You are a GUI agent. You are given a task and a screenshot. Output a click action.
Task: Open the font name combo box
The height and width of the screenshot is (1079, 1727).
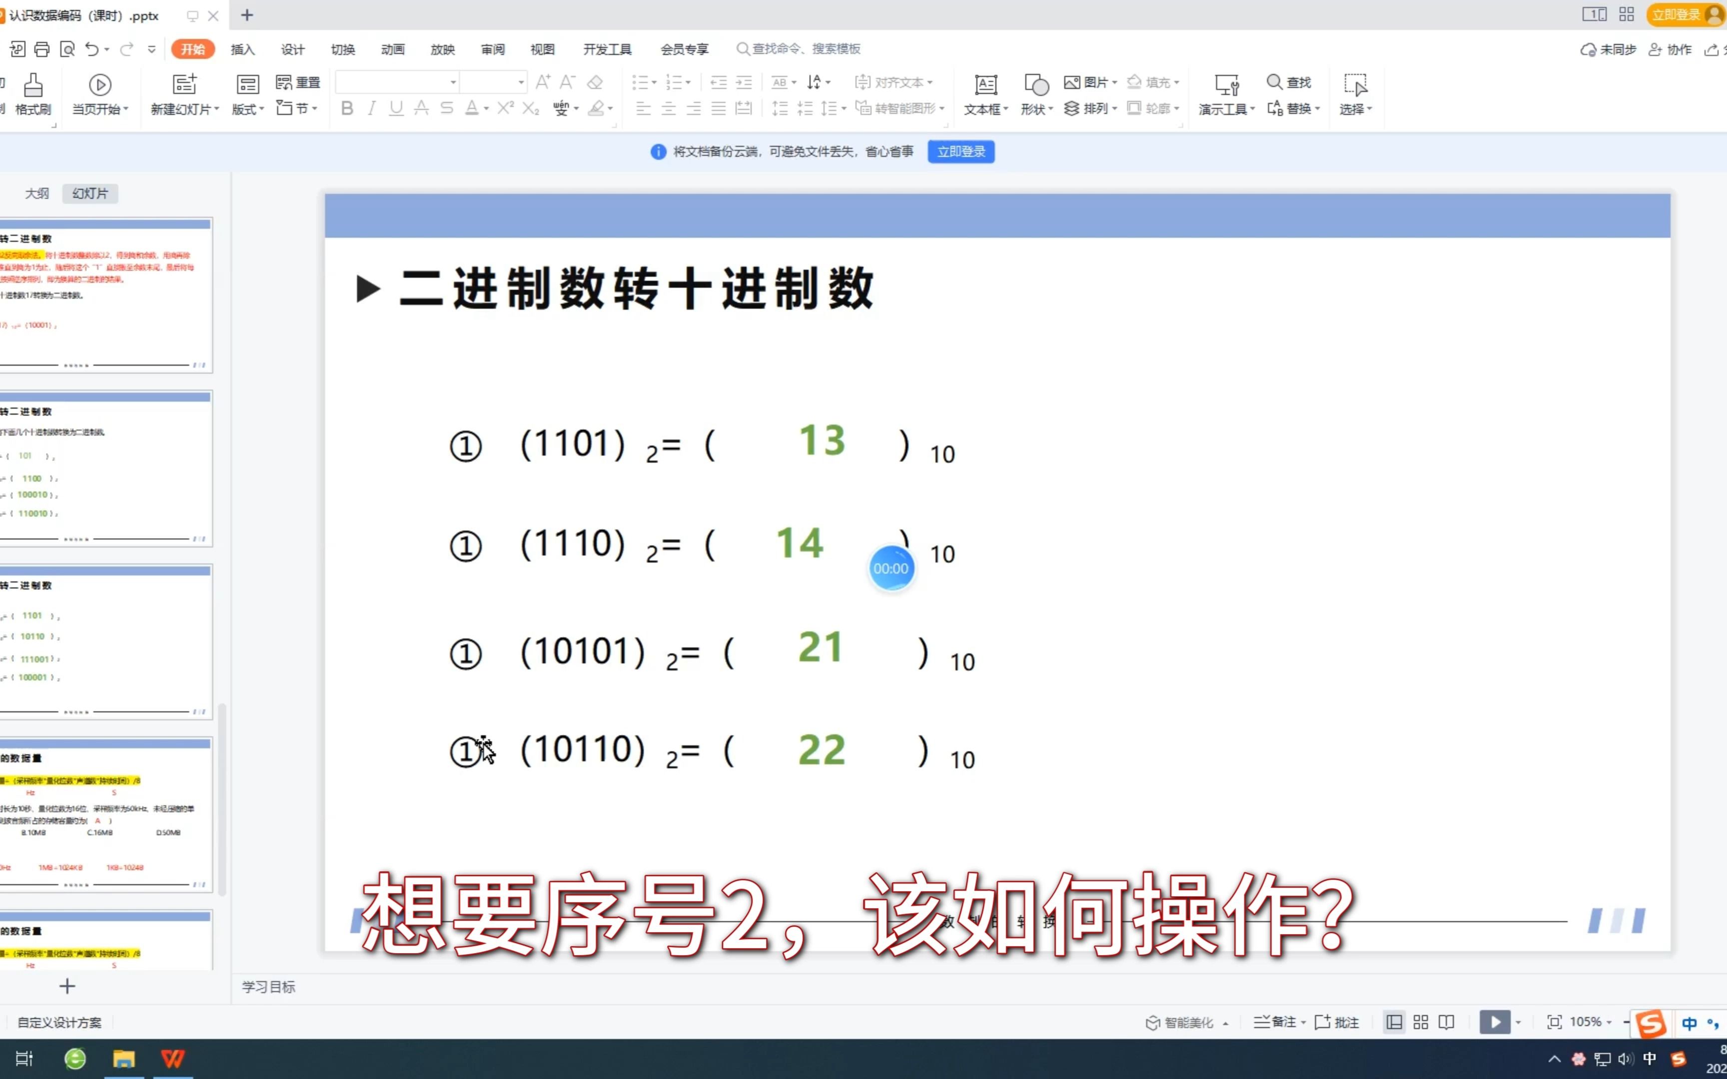(397, 82)
